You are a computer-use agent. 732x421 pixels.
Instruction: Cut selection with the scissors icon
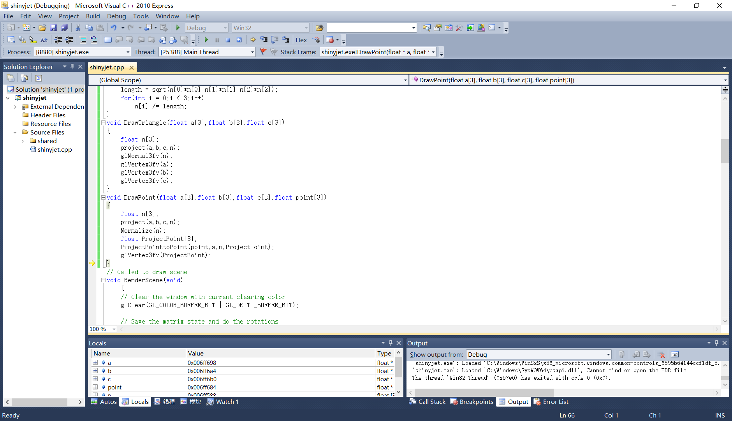(x=78, y=28)
